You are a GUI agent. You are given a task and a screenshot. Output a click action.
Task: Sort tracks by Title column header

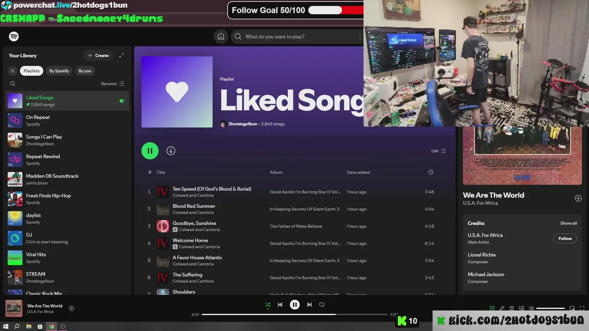pyautogui.click(x=161, y=172)
